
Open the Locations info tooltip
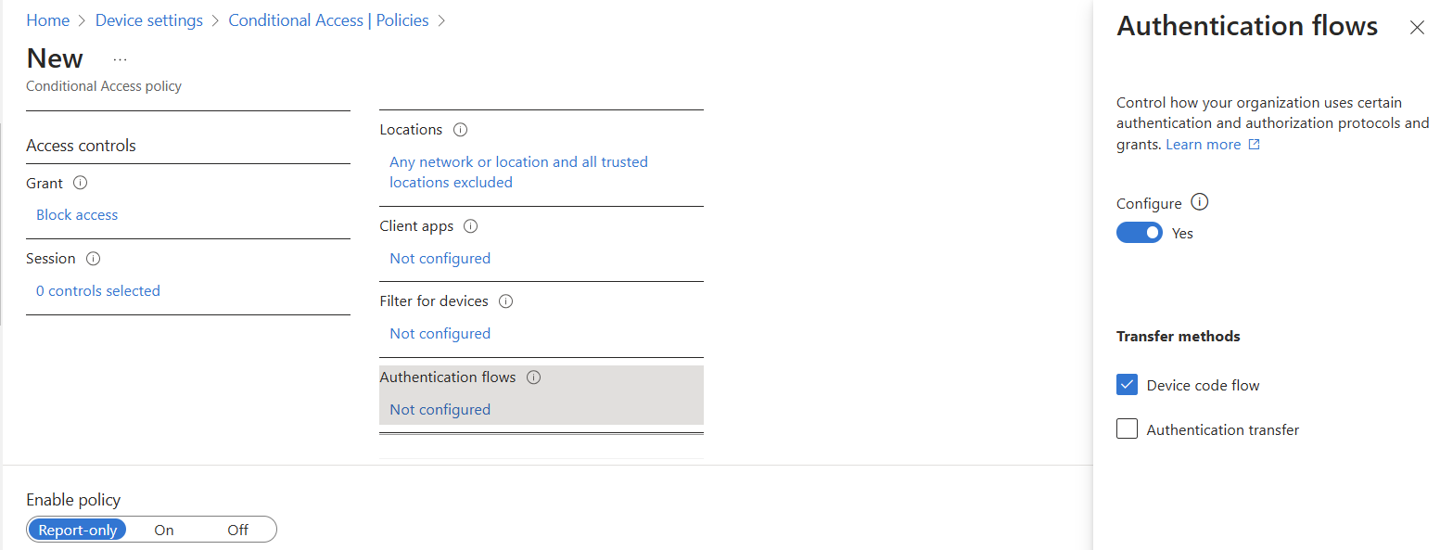point(461,129)
